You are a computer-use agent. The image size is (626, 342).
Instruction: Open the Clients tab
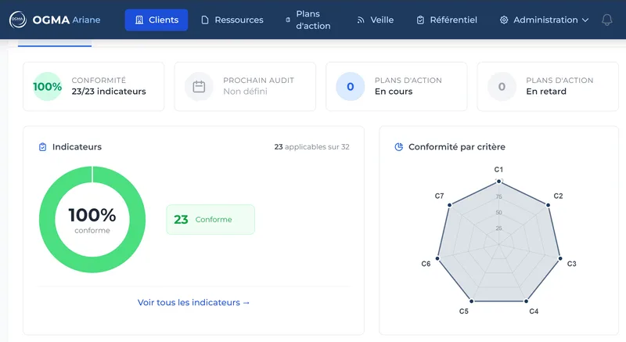[x=156, y=20]
